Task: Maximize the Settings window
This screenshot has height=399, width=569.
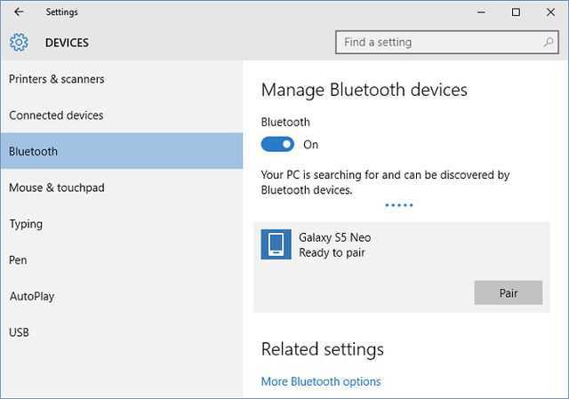Action: pos(516,12)
